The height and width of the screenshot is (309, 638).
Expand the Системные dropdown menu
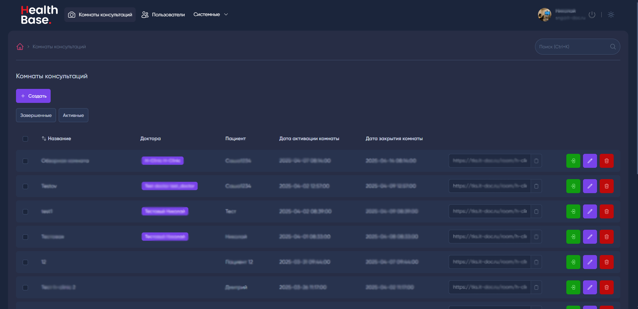(211, 15)
